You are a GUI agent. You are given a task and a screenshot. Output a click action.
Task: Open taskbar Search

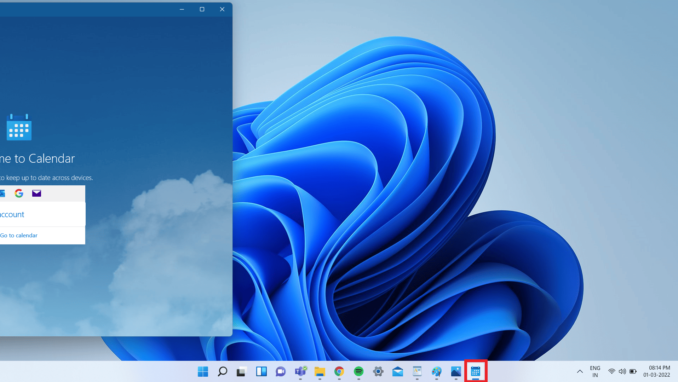222,371
